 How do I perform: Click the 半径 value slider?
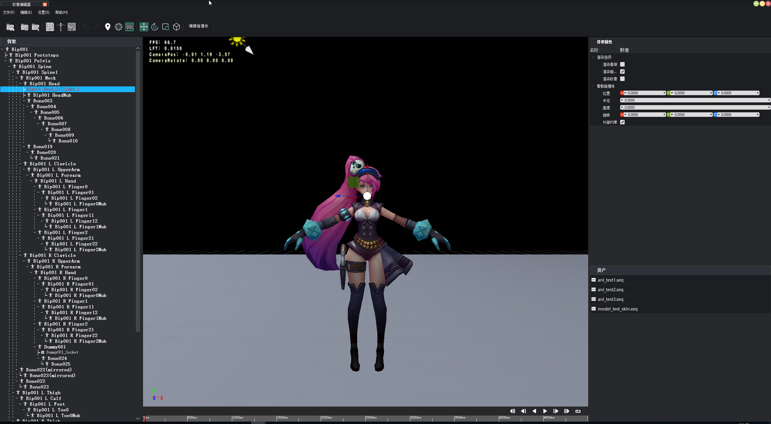tap(695, 100)
